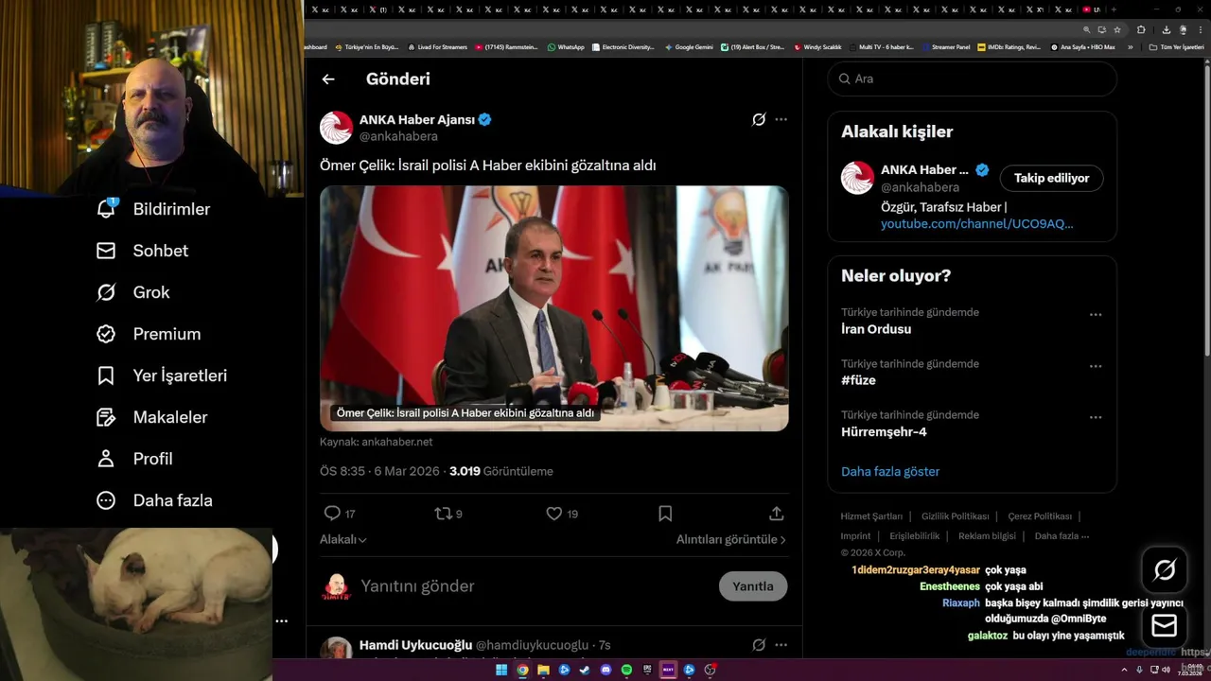Click the Yanıtla button

coord(753,586)
